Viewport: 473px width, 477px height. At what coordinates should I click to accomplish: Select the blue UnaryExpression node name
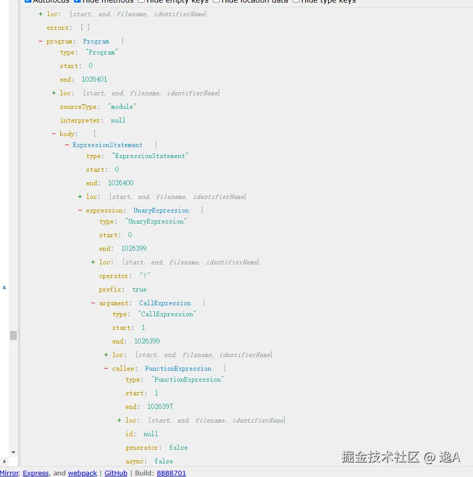(161, 210)
